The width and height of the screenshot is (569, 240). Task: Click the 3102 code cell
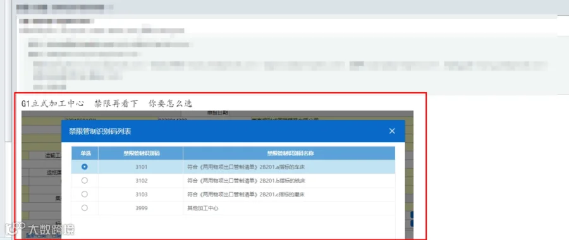140,181
